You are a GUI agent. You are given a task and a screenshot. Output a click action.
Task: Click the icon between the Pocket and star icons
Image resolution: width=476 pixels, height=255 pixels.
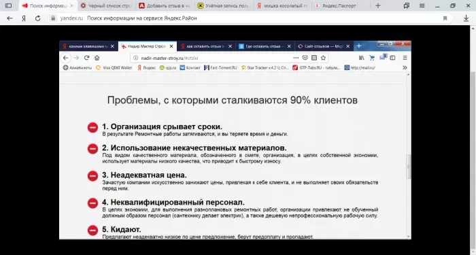pos(314,58)
